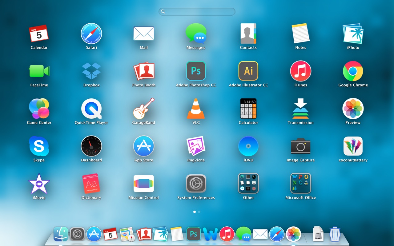This screenshot has height=246, width=394.
Task: Open System Preferences from the Dock
Action: (77, 234)
